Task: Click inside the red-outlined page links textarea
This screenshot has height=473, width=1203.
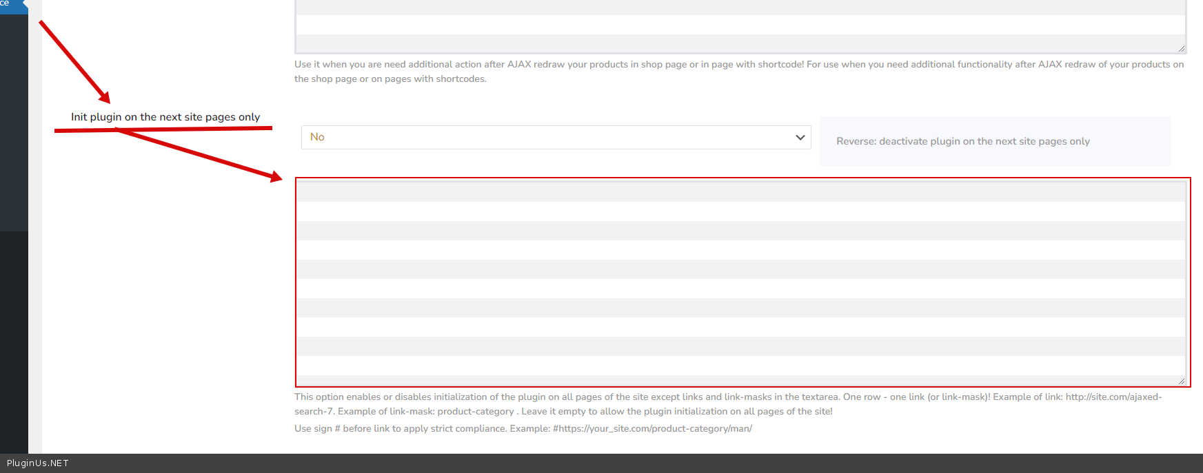Action: click(741, 282)
